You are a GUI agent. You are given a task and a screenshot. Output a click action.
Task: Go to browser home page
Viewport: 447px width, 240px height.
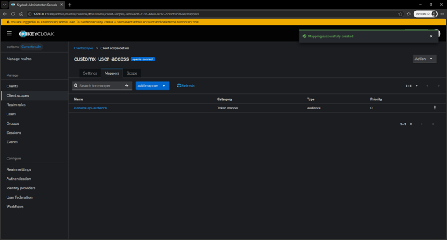click(x=21, y=14)
